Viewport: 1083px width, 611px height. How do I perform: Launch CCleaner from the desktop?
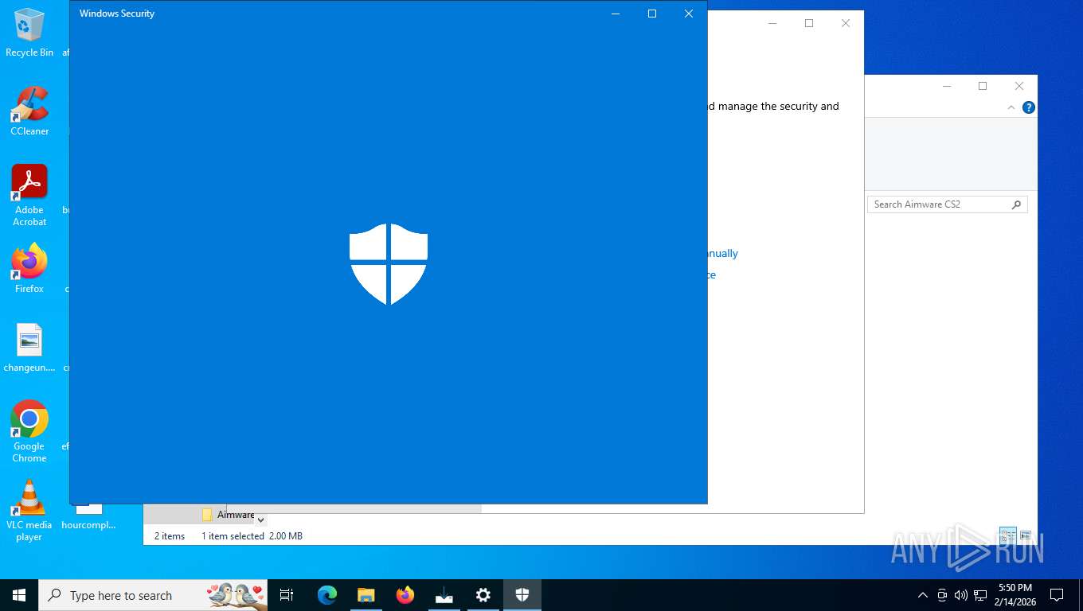point(29,111)
